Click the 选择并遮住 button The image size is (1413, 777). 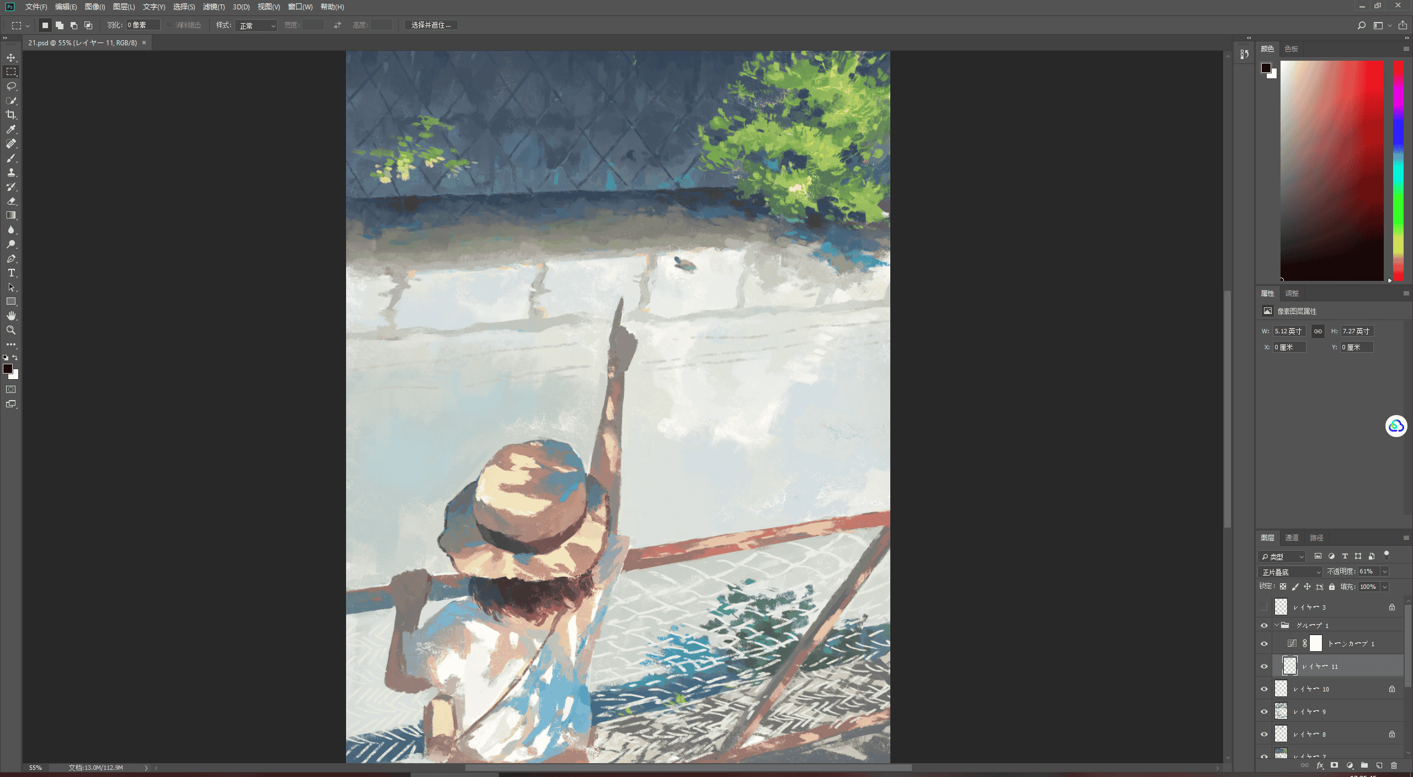431,25
